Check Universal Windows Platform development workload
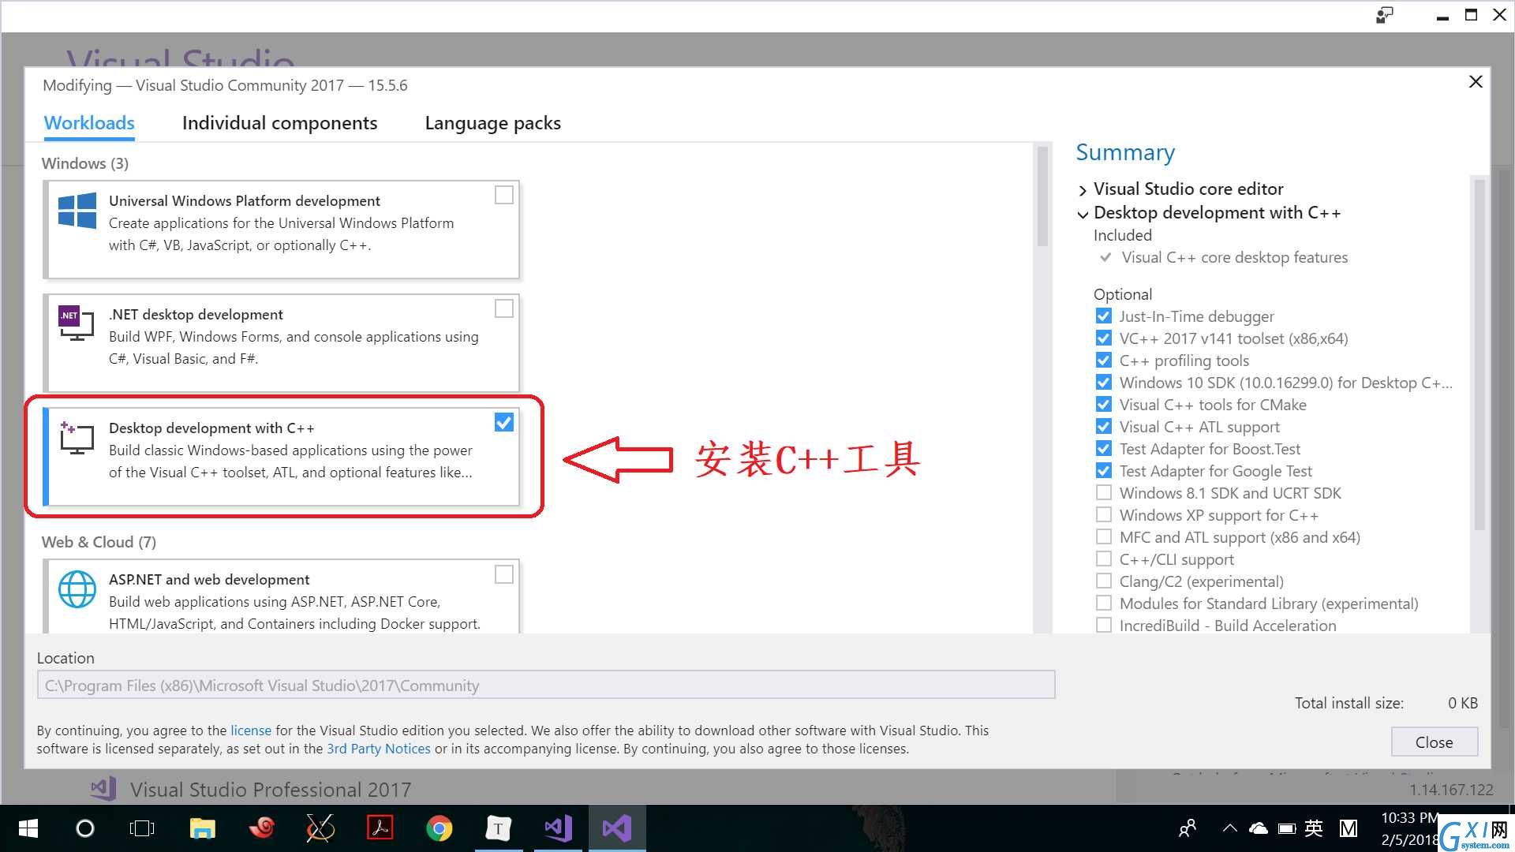This screenshot has width=1515, height=852. point(503,195)
